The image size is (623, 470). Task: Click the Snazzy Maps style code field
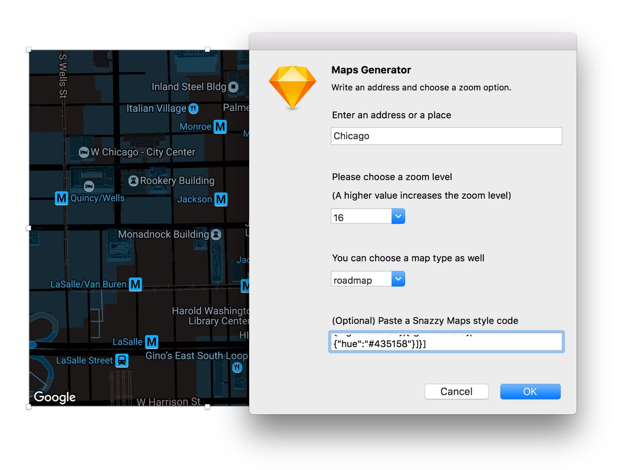point(446,342)
